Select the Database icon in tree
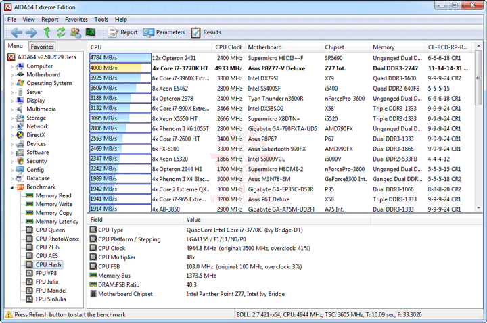 click(x=20, y=178)
